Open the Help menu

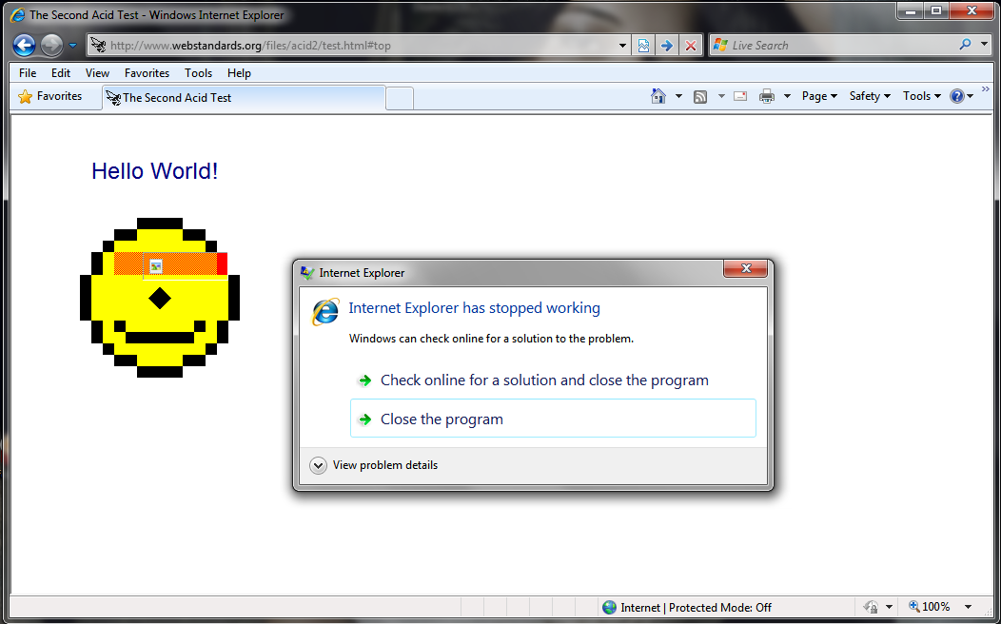[x=239, y=72]
